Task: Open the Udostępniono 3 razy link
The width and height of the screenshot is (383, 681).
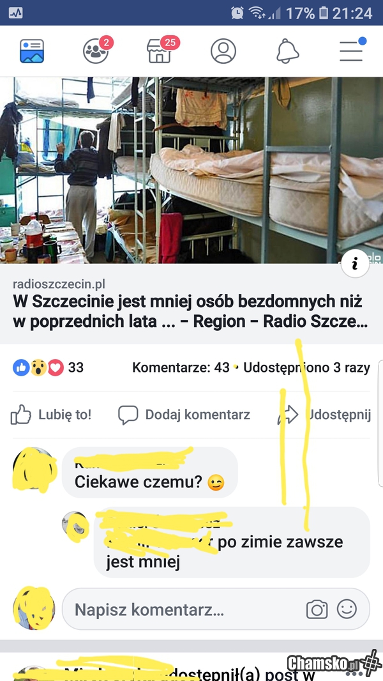Action: pyautogui.click(x=306, y=367)
